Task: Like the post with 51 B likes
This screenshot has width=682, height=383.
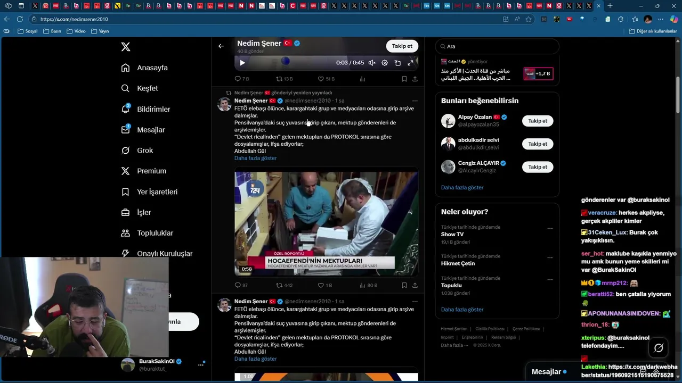Action: 326,79
